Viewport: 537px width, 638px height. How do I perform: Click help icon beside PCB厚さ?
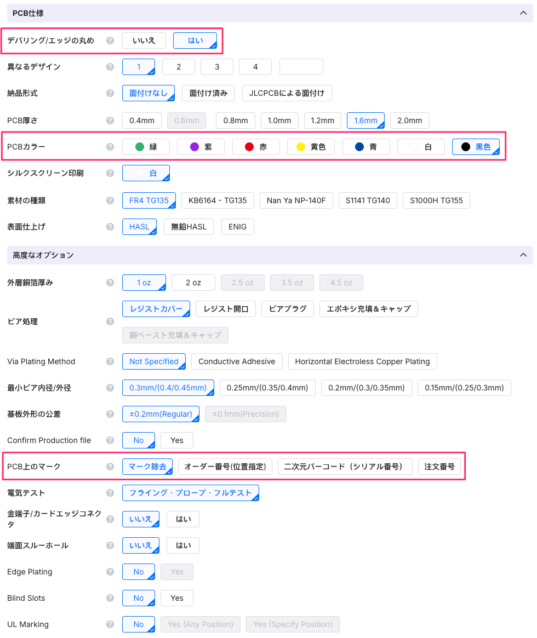(x=110, y=120)
